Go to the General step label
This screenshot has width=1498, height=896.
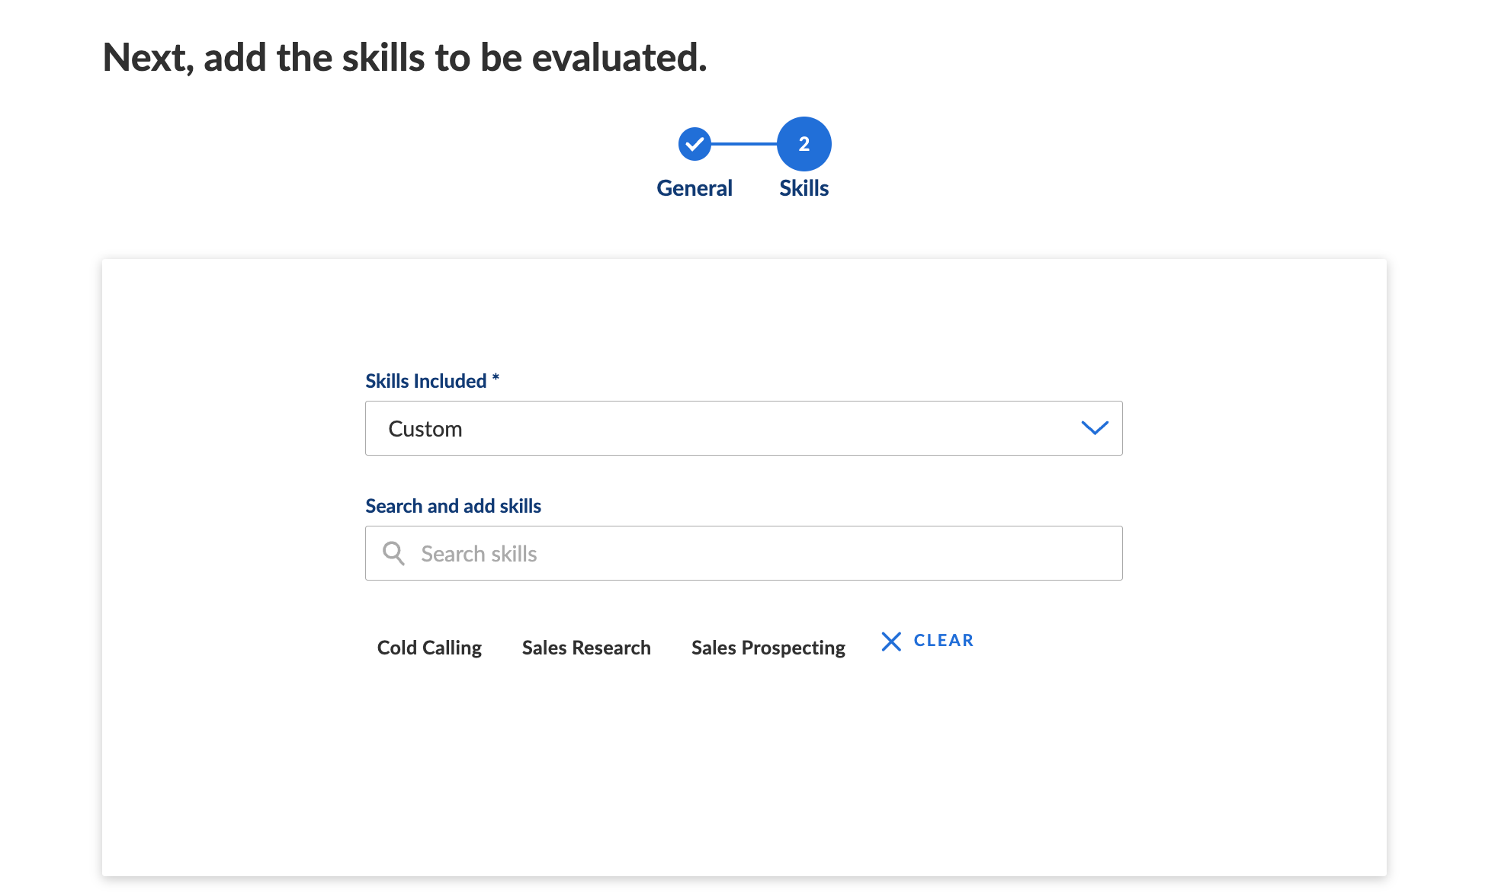[x=694, y=188]
